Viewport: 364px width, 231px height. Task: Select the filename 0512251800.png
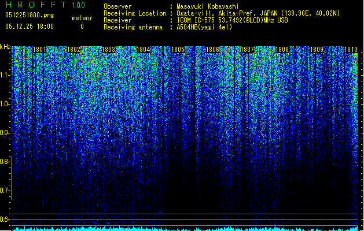tap(30, 15)
